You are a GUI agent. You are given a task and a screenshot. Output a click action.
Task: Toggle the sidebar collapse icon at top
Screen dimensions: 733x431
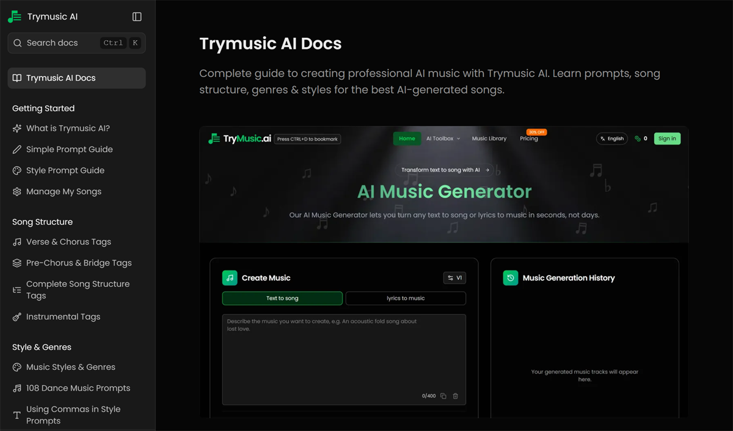click(x=137, y=16)
